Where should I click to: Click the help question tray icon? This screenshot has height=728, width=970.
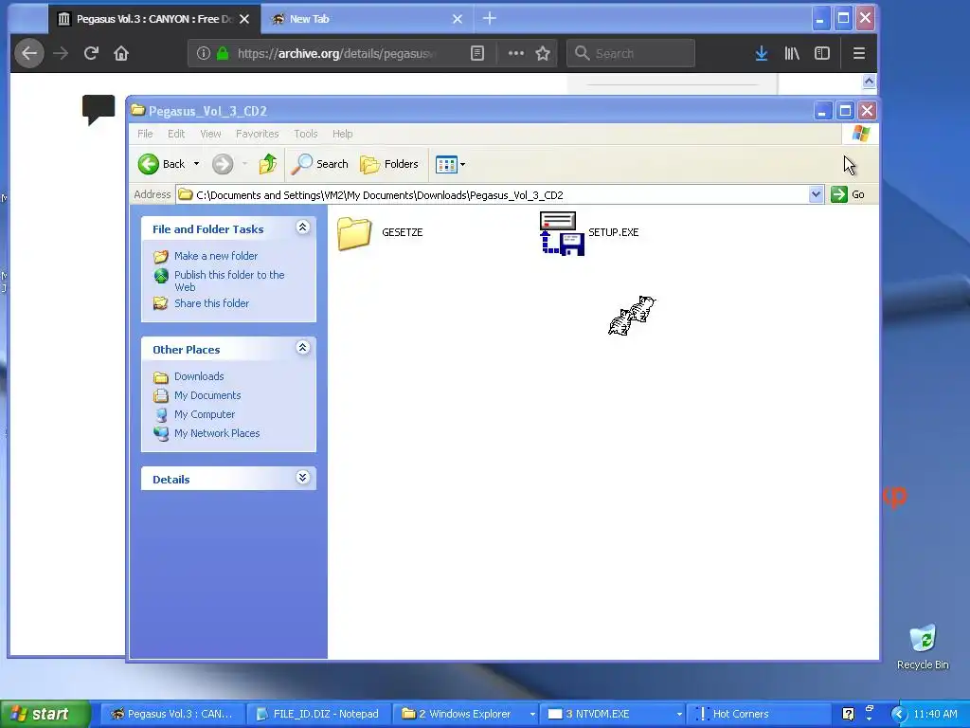(x=848, y=714)
